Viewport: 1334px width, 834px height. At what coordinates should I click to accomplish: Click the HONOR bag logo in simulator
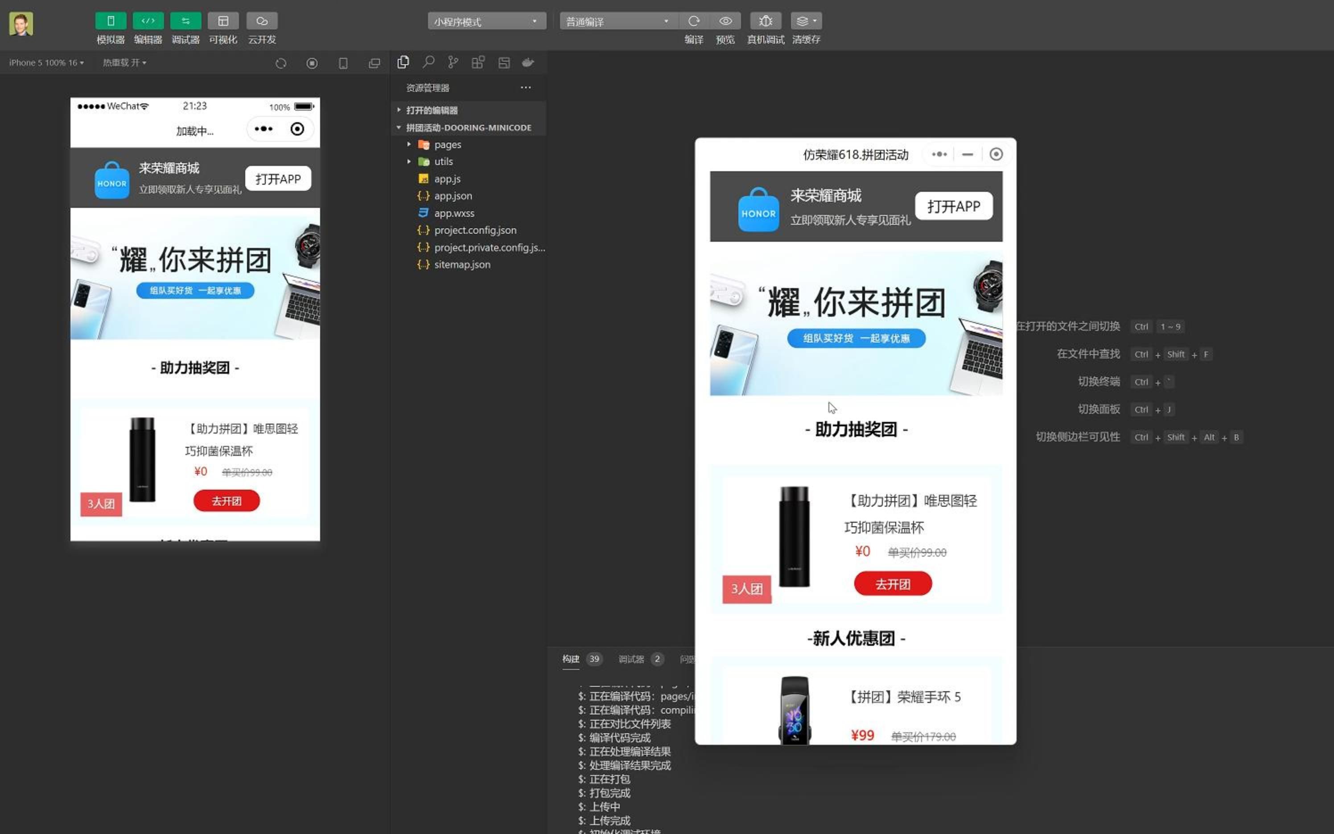[112, 180]
